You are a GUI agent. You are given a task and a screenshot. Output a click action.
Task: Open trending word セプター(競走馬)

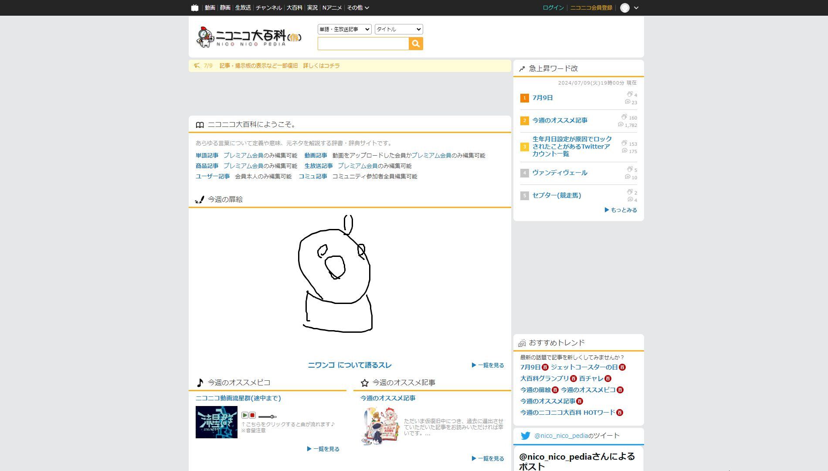click(557, 195)
